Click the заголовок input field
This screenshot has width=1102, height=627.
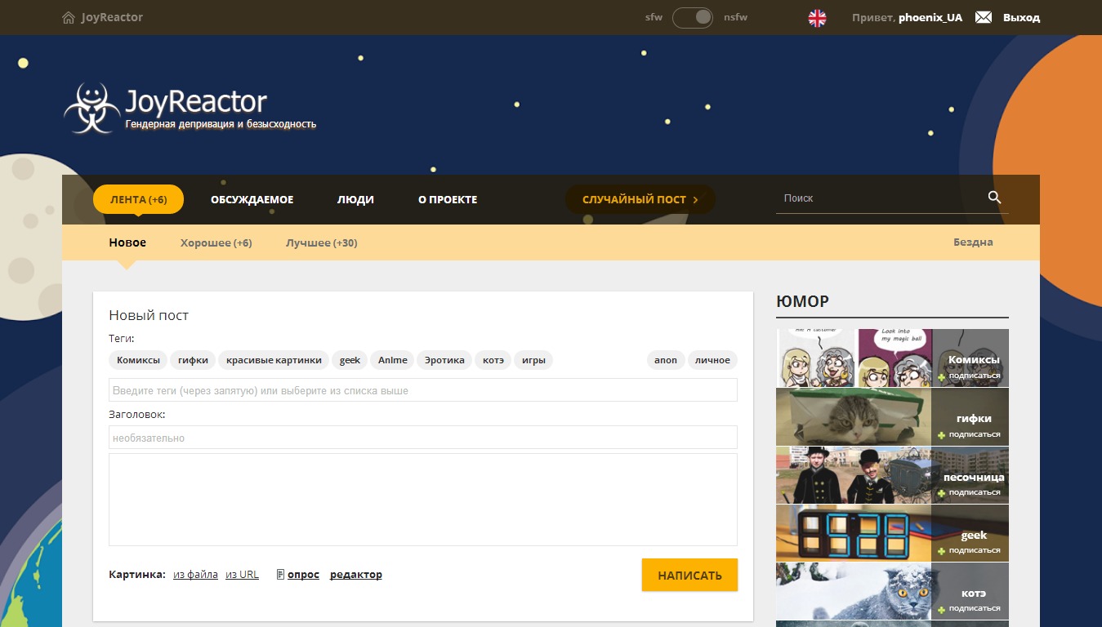(x=423, y=438)
